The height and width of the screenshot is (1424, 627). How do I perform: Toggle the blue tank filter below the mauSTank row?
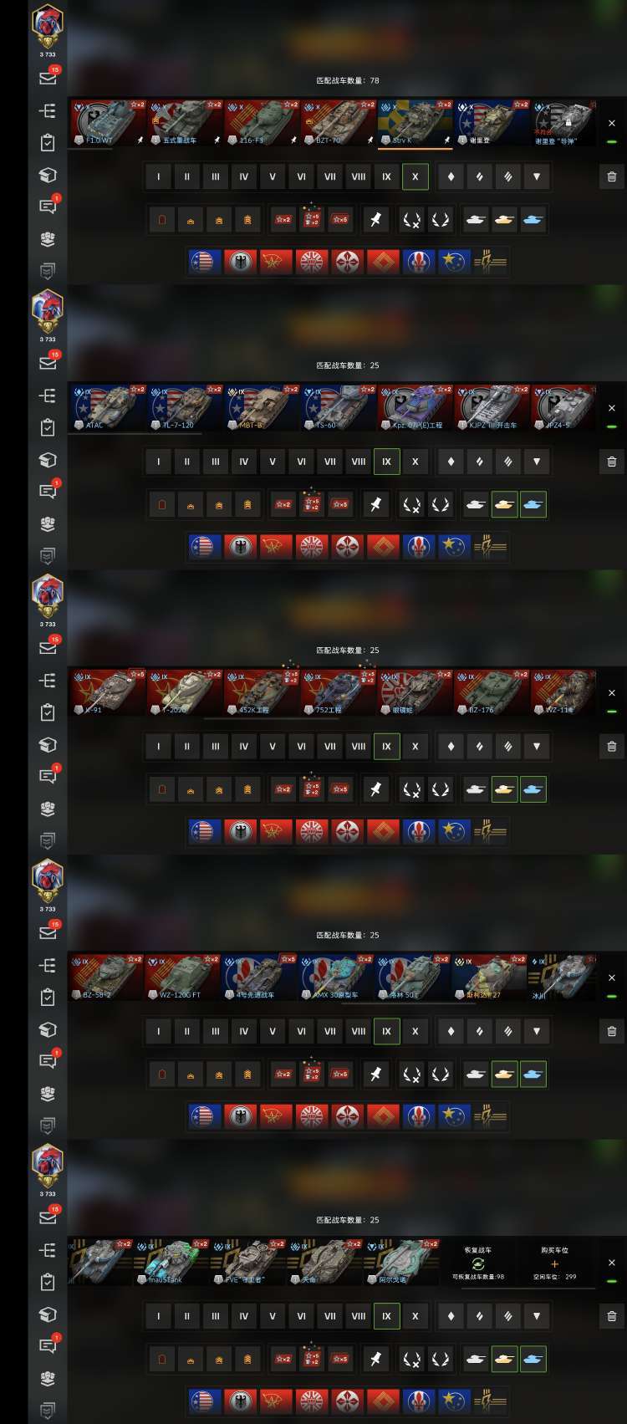point(533,1359)
